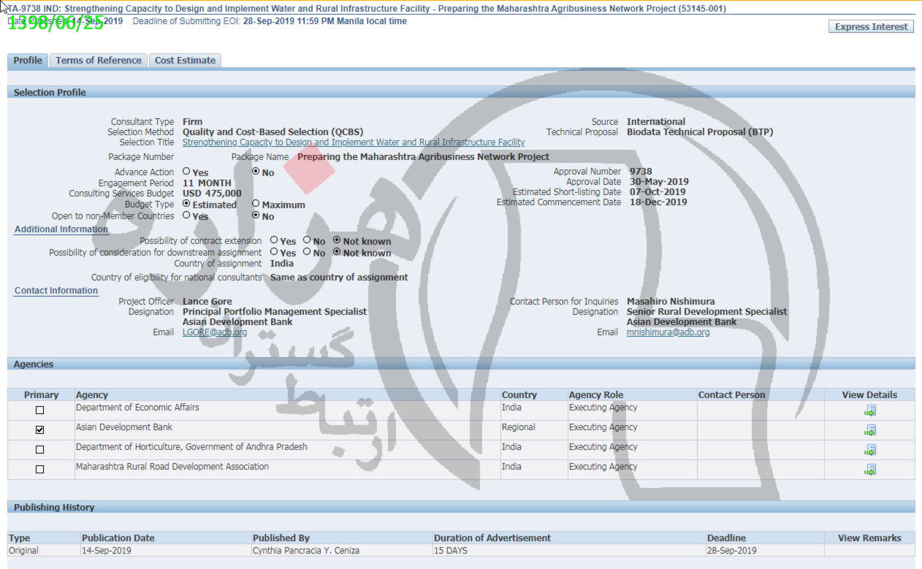The width and height of the screenshot is (922, 569).
Task: Select the Profile tab
Action: [x=28, y=61]
